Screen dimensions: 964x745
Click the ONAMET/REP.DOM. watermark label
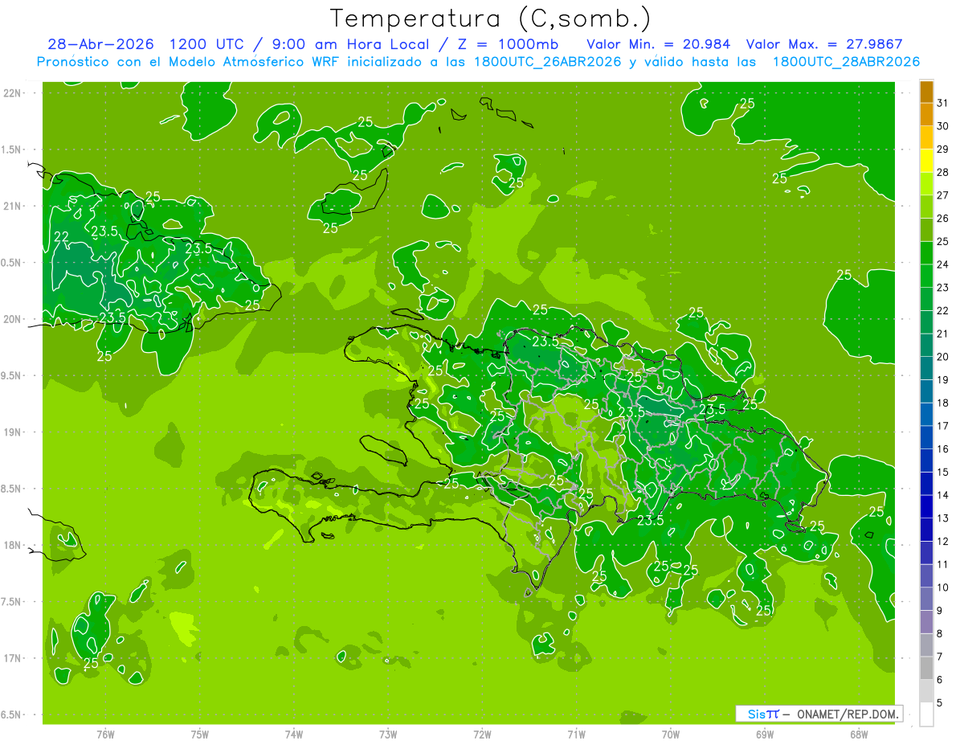847,714
